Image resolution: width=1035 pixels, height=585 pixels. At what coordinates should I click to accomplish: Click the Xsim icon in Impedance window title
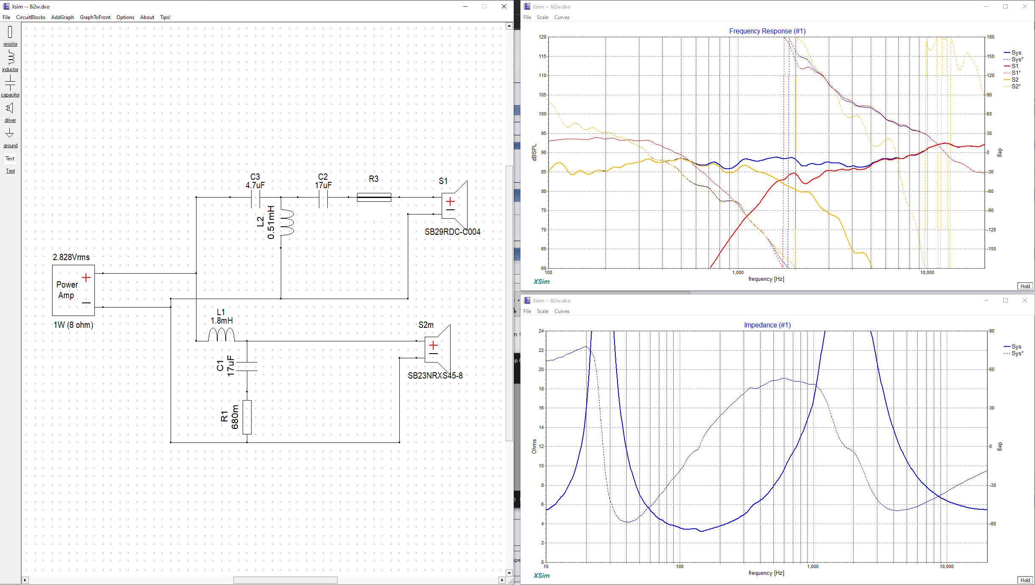527,300
